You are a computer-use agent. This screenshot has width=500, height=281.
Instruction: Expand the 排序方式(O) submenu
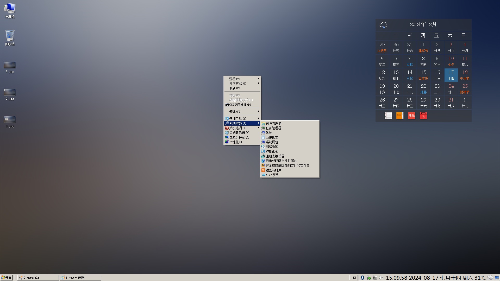click(x=242, y=84)
